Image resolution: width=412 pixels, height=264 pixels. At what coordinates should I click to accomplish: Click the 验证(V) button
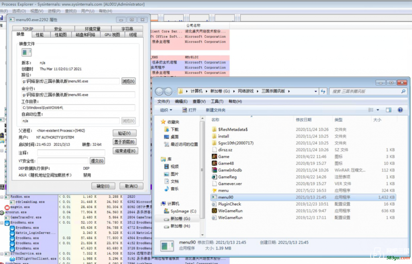point(125,133)
